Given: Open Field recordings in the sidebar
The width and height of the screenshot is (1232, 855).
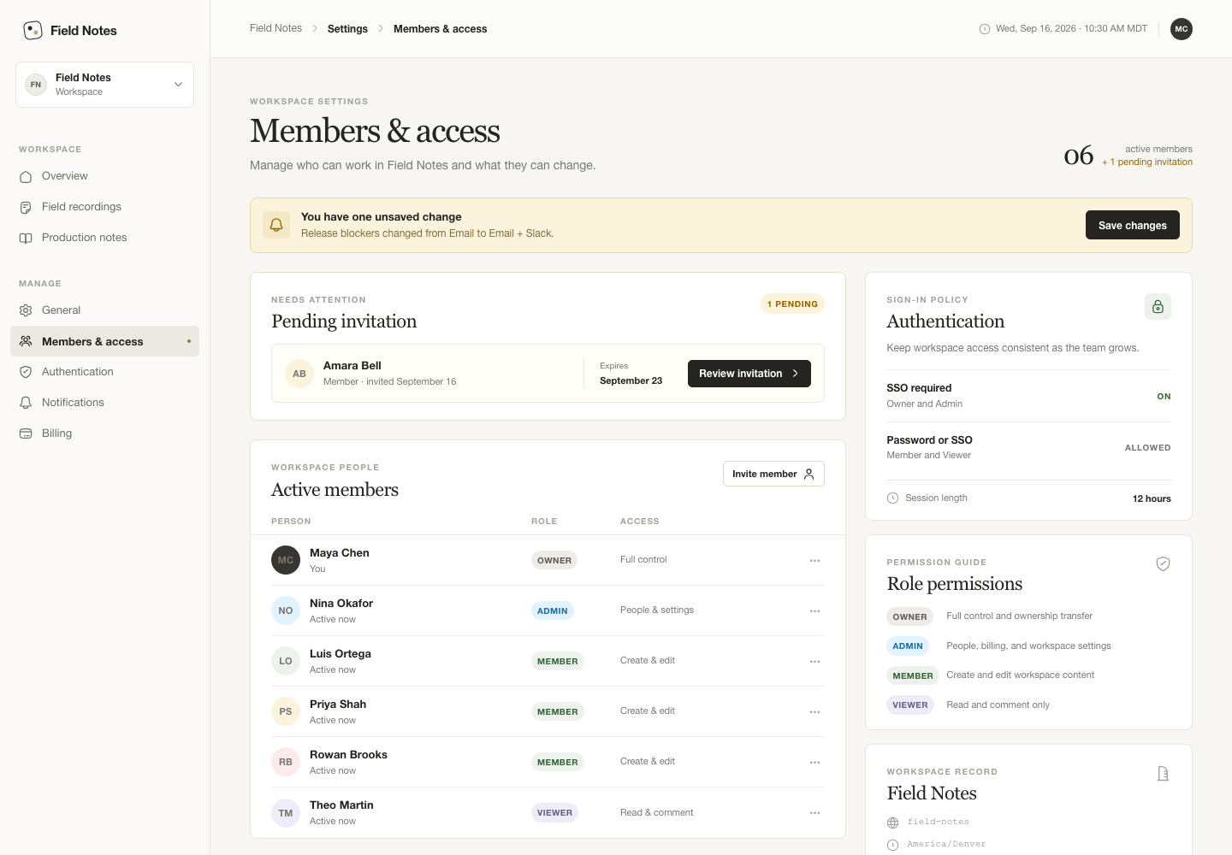Looking at the screenshot, I should click(104, 207).
